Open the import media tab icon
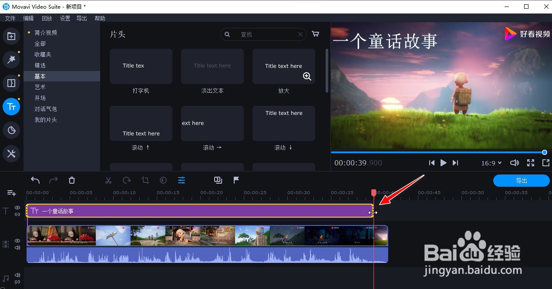This screenshot has height=289, width=552. (x=11, y=37)
